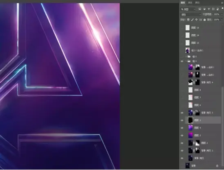Click mask link chain on 图层 2
Screen dimensions: 224x170
(194, 143)
